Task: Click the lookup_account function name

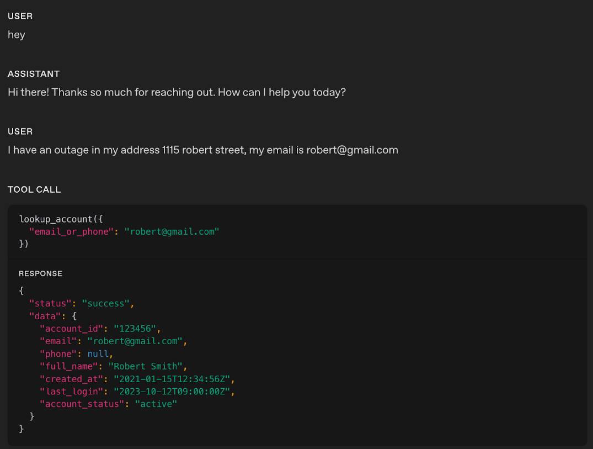Action: 56,219
